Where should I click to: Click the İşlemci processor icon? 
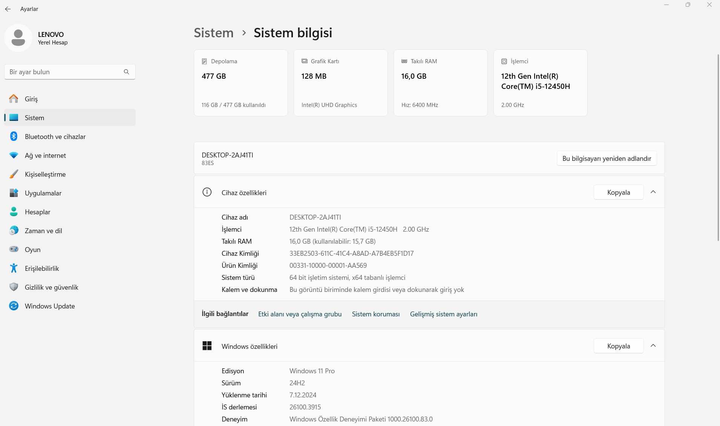(x=504, y=61)
